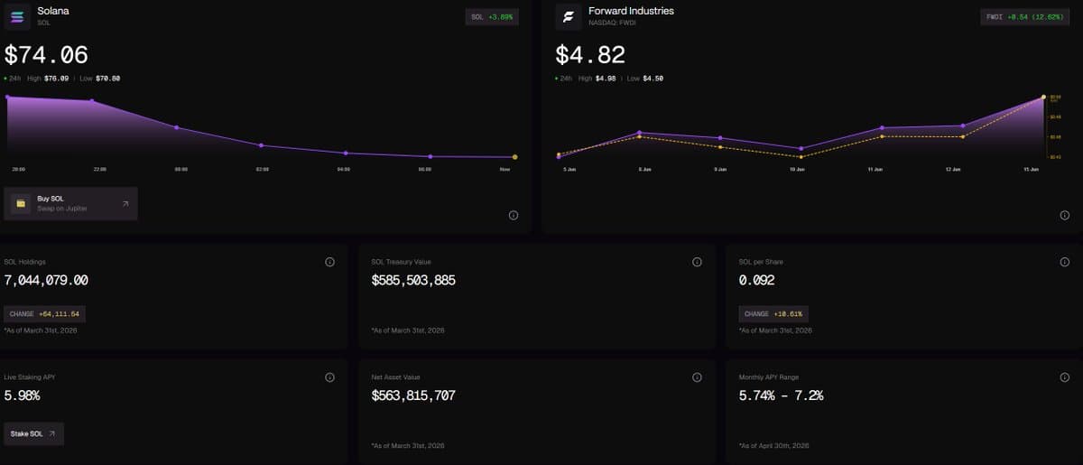
Task: Click the As of April 30th, 2026 note
Action: [775, 446]
